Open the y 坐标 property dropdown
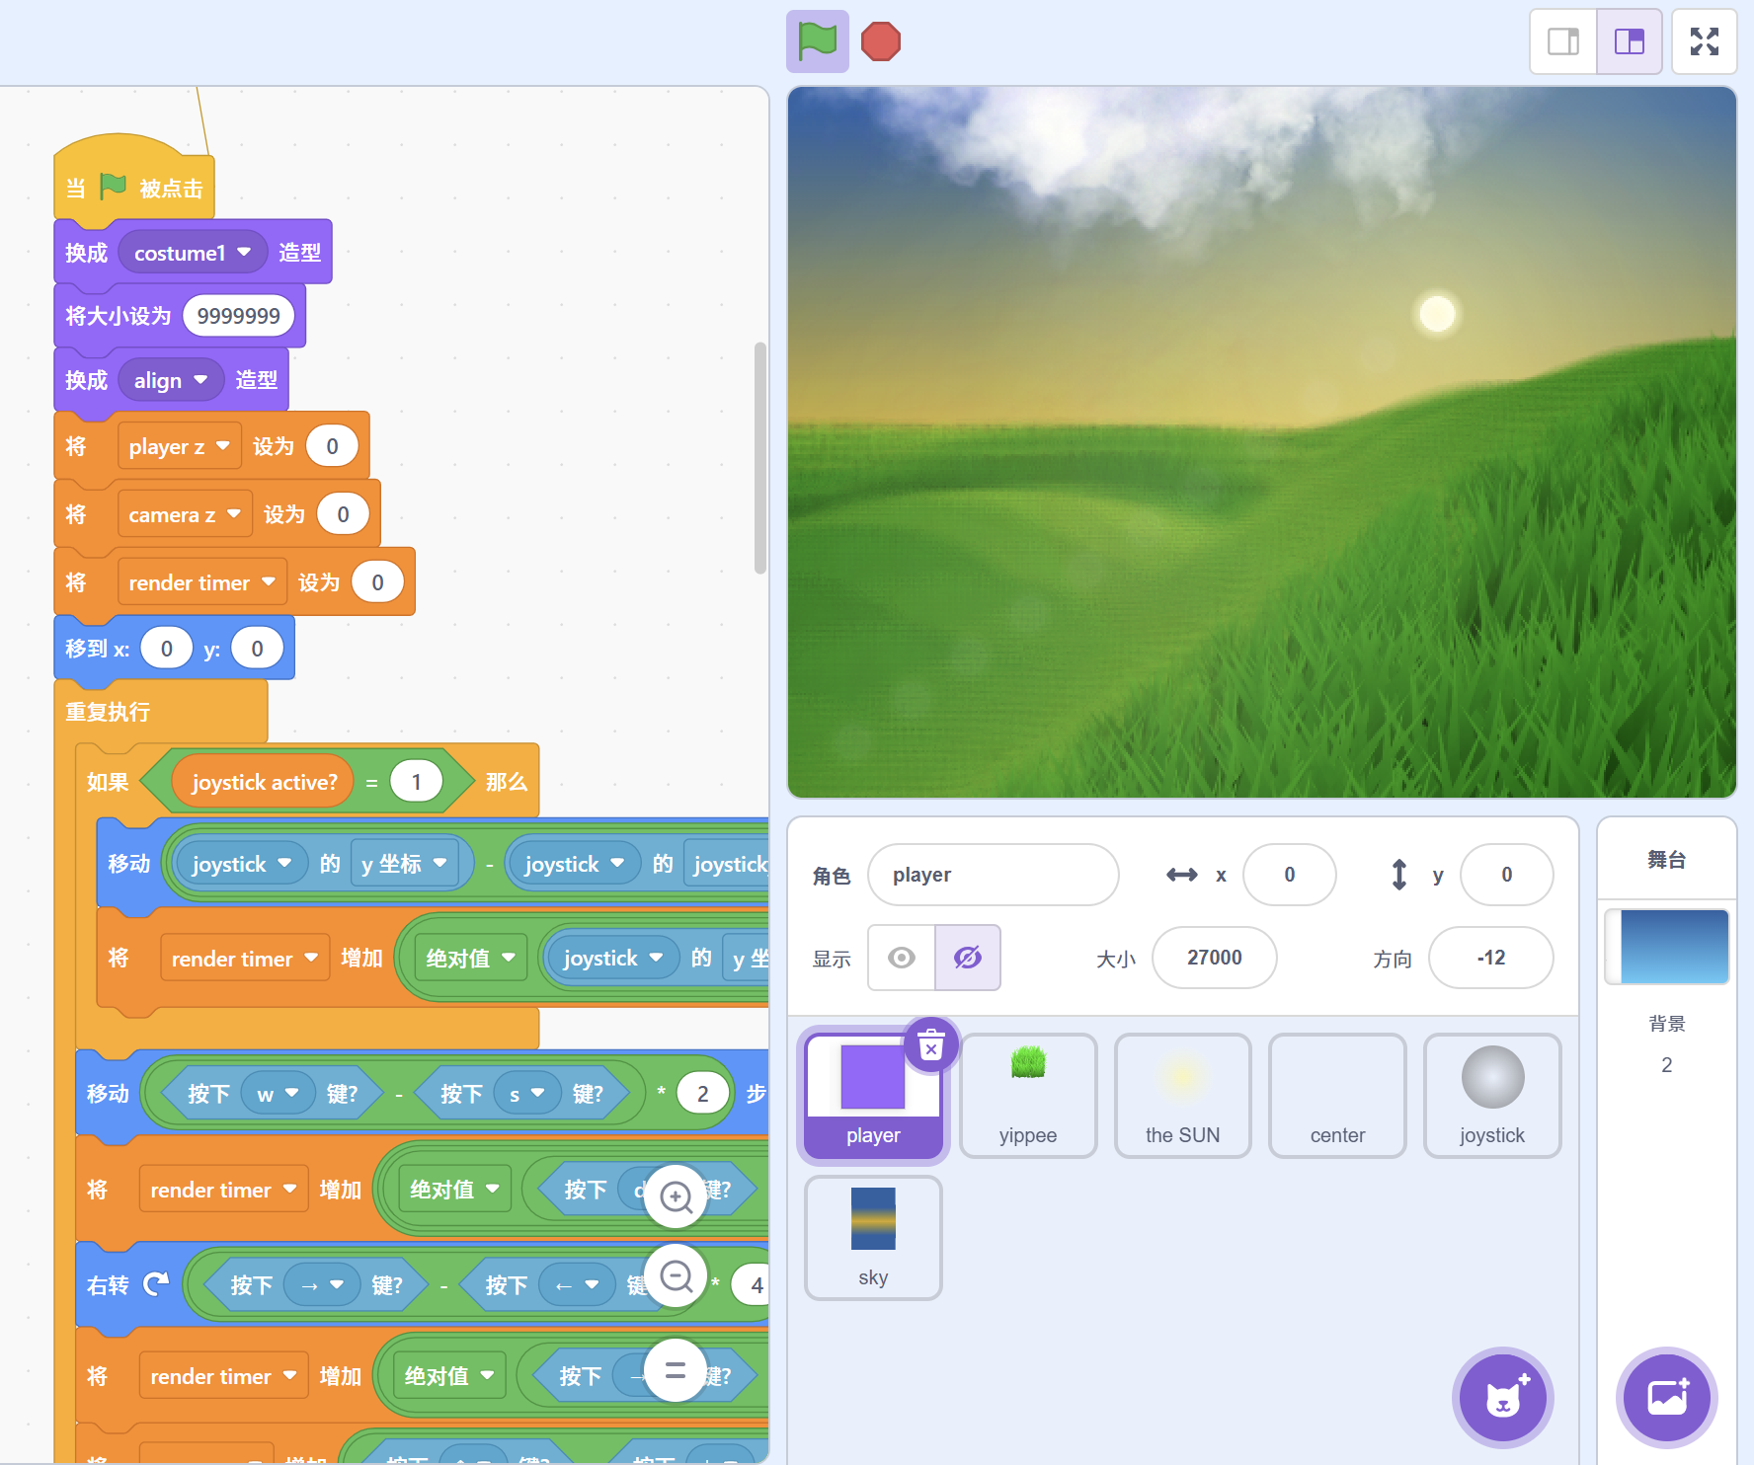1754x1465 pixels. pos(405,864)
